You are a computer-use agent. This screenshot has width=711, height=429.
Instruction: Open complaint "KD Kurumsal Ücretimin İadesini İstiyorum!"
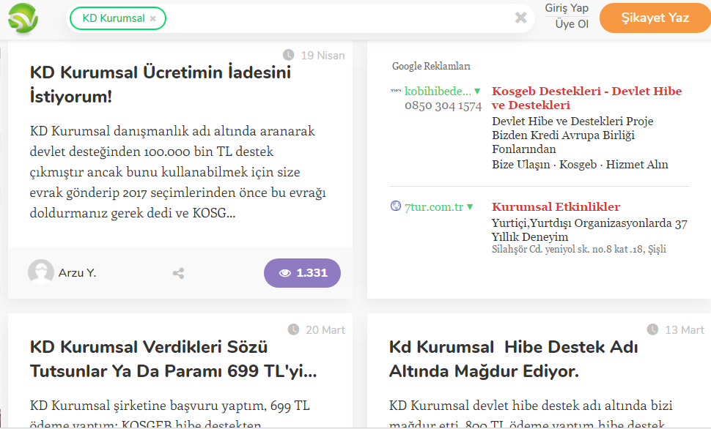161,84
